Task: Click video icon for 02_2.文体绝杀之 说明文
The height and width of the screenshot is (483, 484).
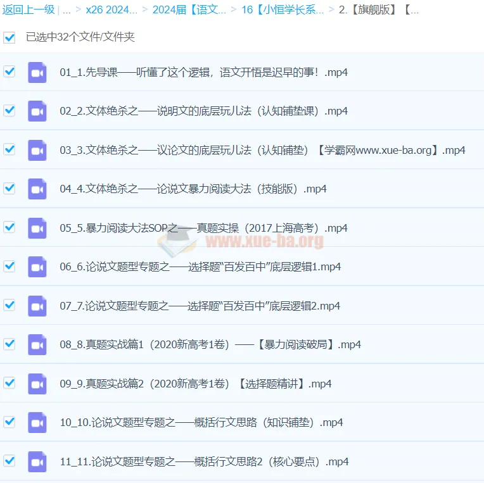Action: pyautogui.click(x=37, y=111)
